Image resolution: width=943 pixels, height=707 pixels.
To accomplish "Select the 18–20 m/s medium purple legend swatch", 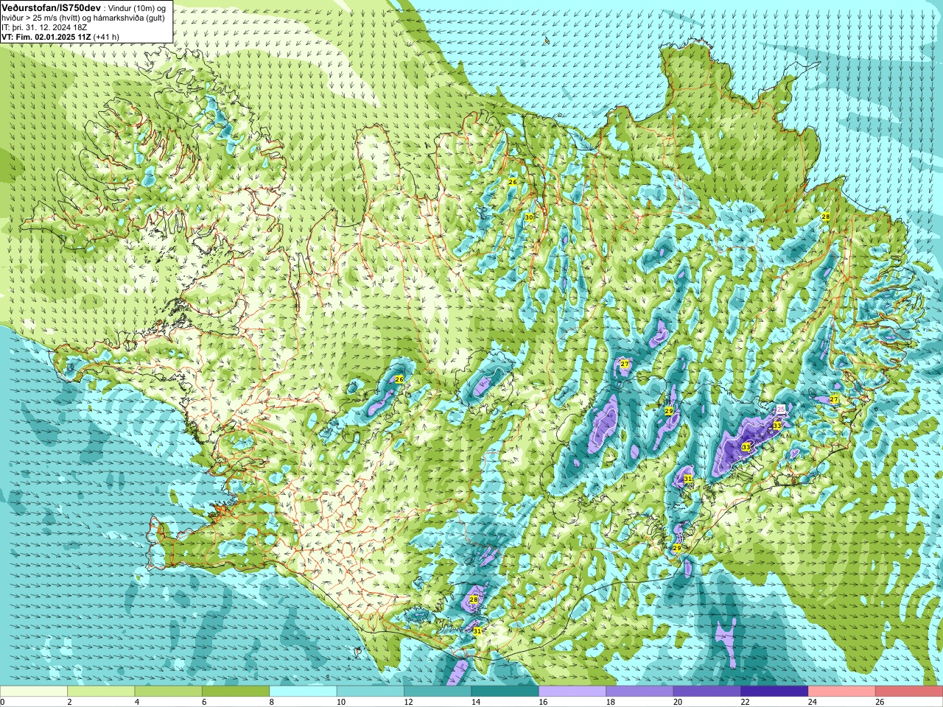I will 640,692.
